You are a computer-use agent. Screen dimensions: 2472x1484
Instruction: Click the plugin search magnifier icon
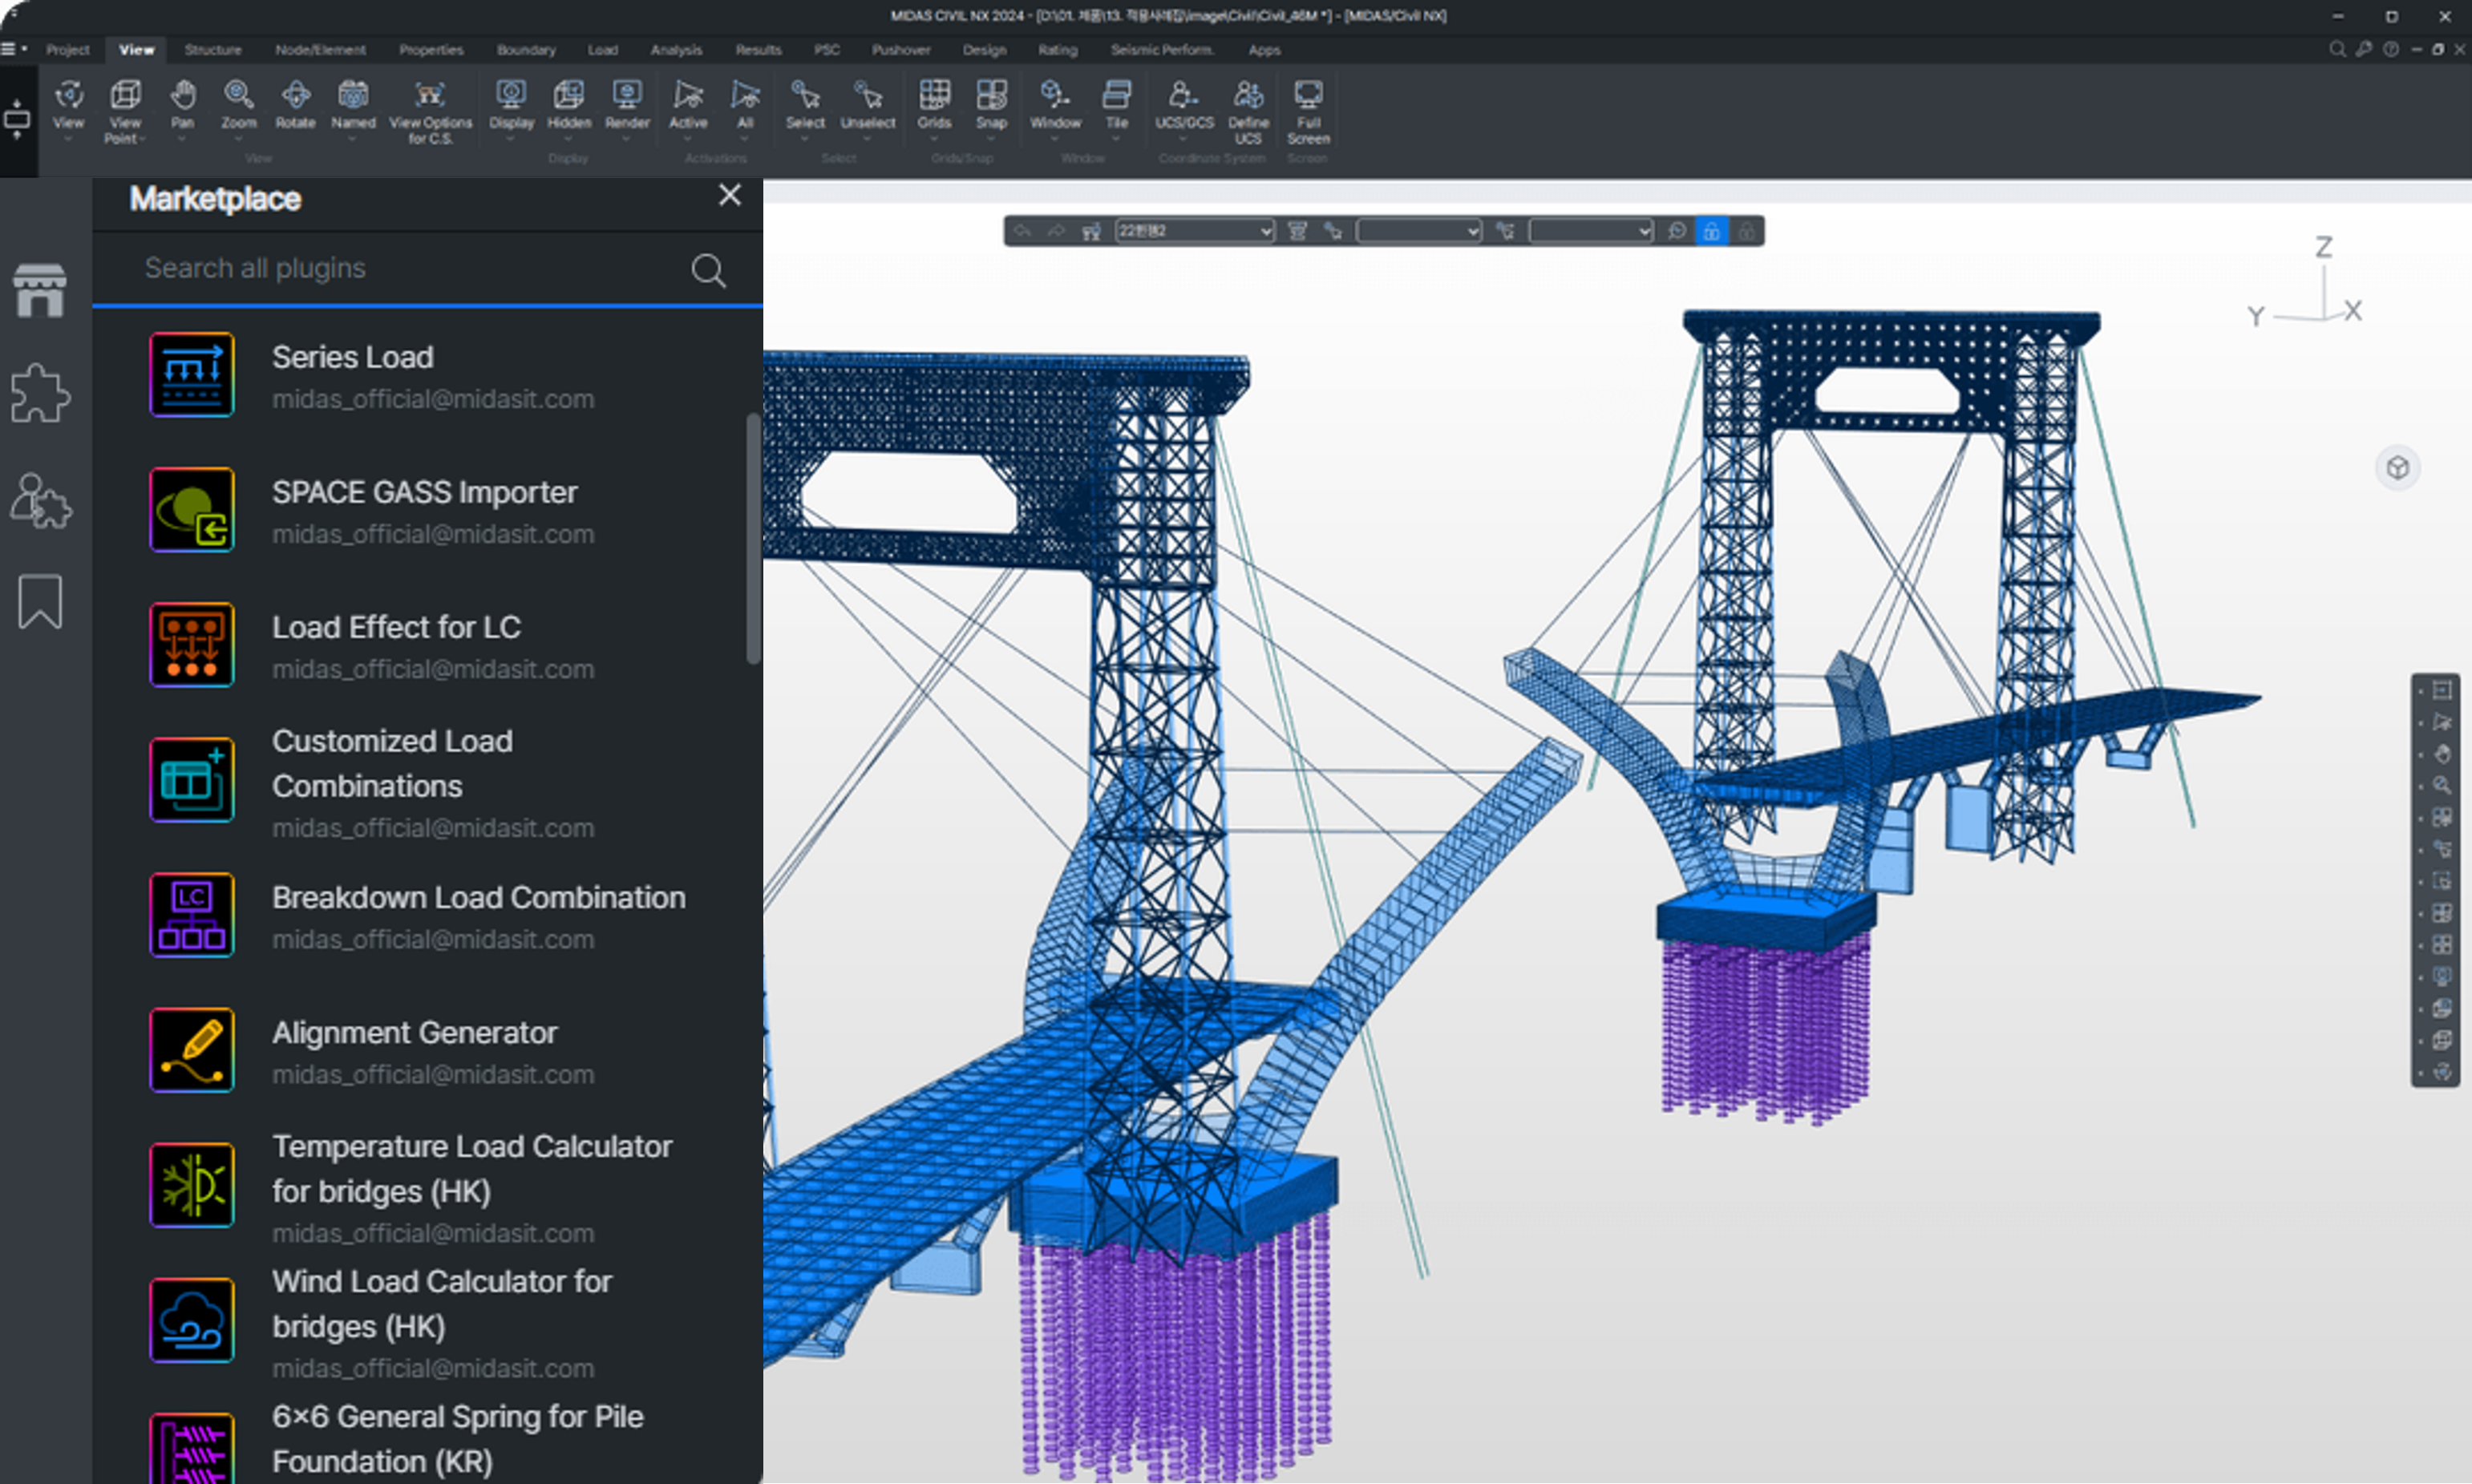[708, 270]
